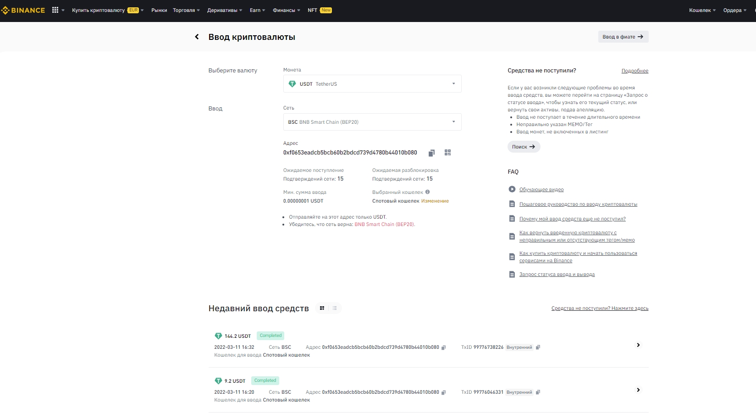The height and width of the screenshot is (413, 756).
Task: Expand the Earn menu
Action: (257, 10)
